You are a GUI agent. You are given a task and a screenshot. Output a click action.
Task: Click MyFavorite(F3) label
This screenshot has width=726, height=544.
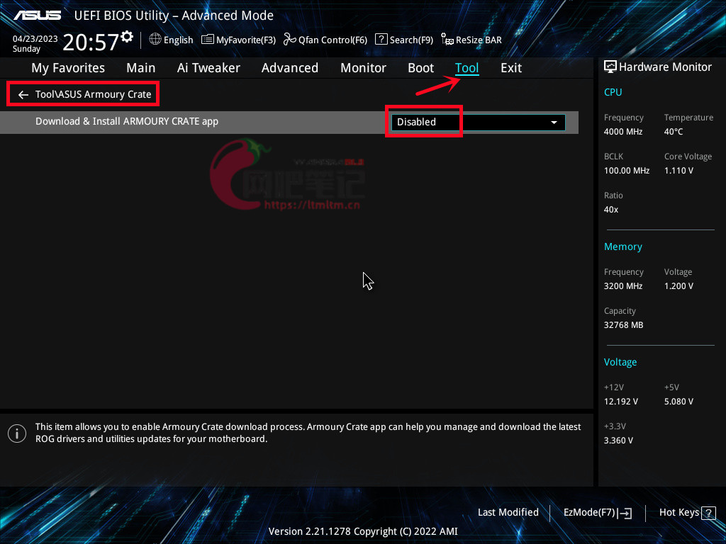(246, 40)
